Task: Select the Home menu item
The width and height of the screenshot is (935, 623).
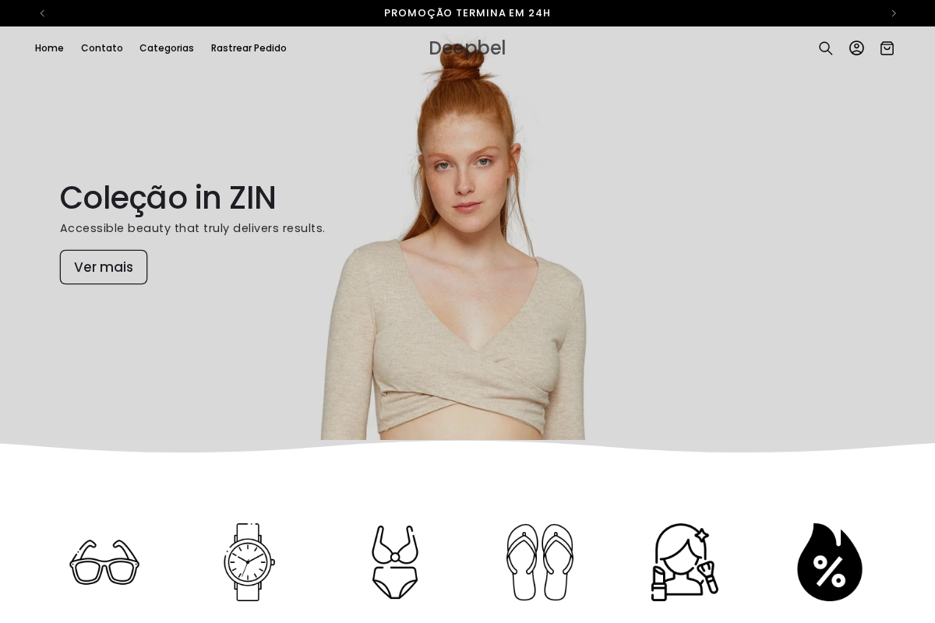Action: point(49,48)
